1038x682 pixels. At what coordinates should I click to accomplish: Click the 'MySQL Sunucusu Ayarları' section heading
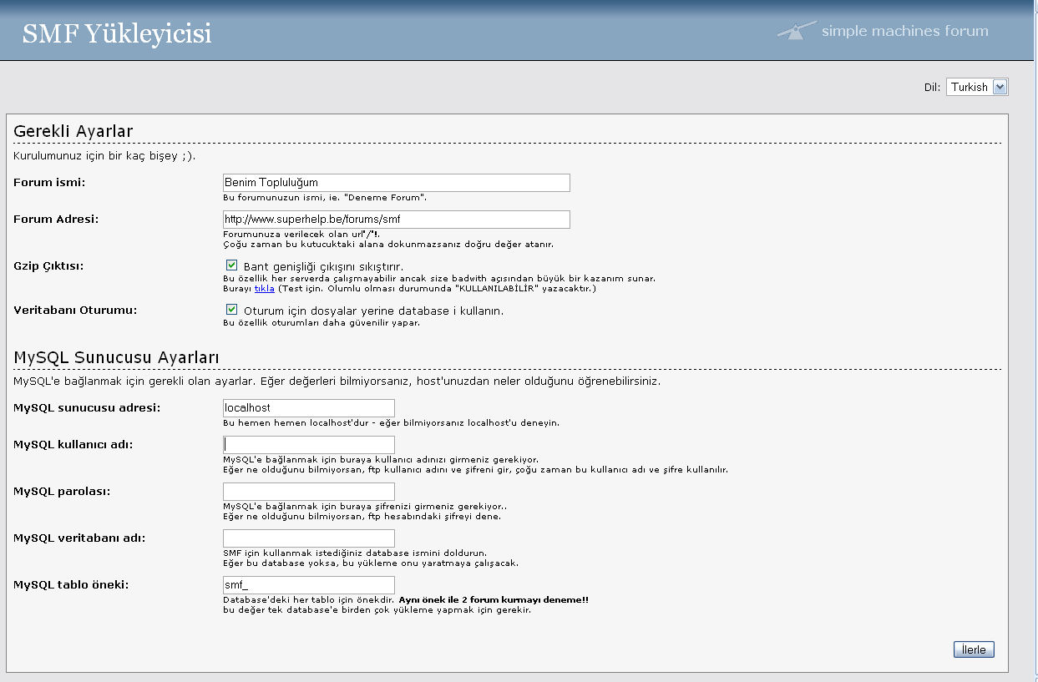tap(117, 357)
